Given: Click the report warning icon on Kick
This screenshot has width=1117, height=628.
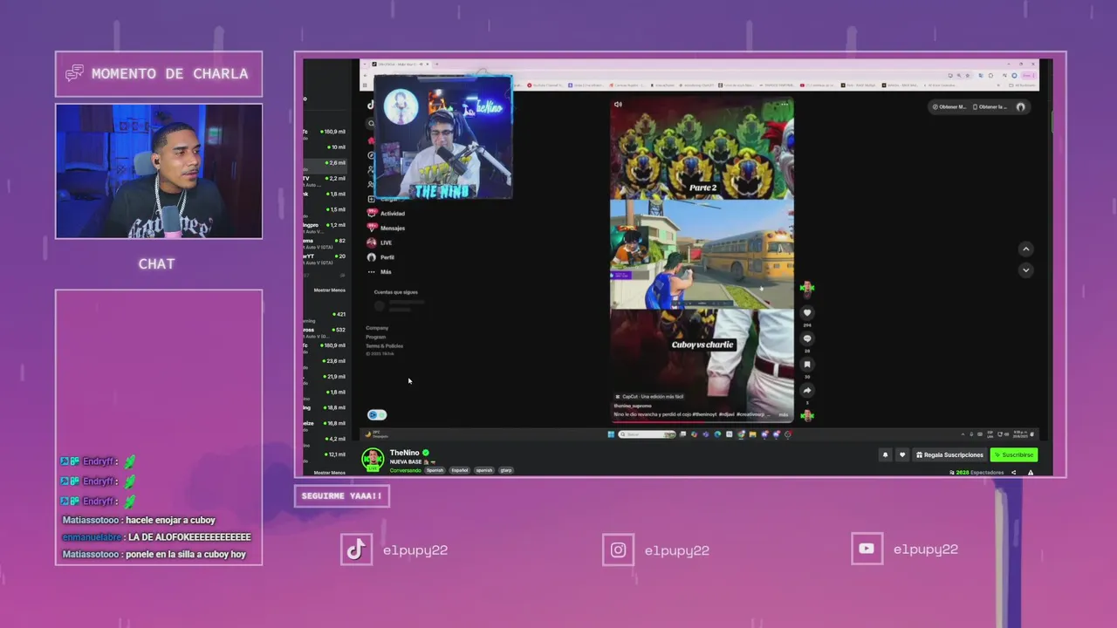Looking at the screenshot, I should [1031, 472].
